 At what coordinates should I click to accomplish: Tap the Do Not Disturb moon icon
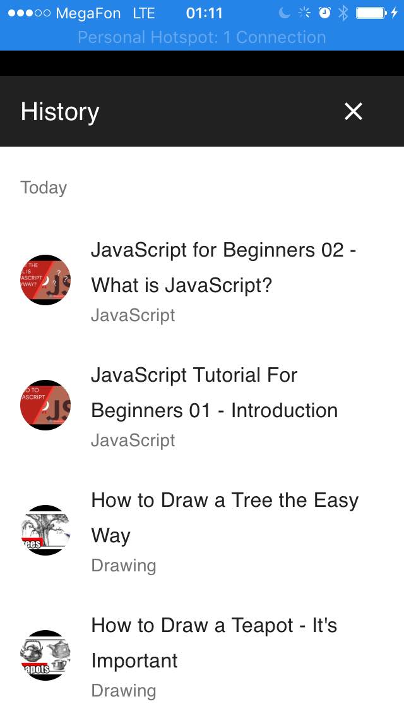[x=285, y=13]
